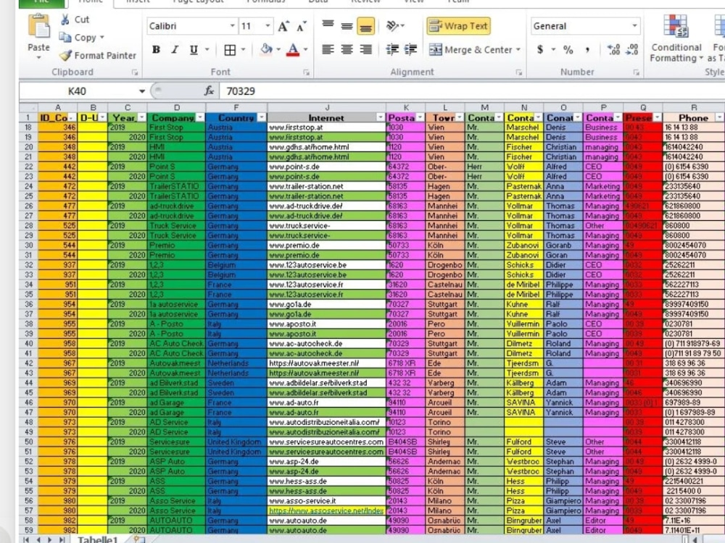Apply the Fill Color bucket

[x=266, y=49]
